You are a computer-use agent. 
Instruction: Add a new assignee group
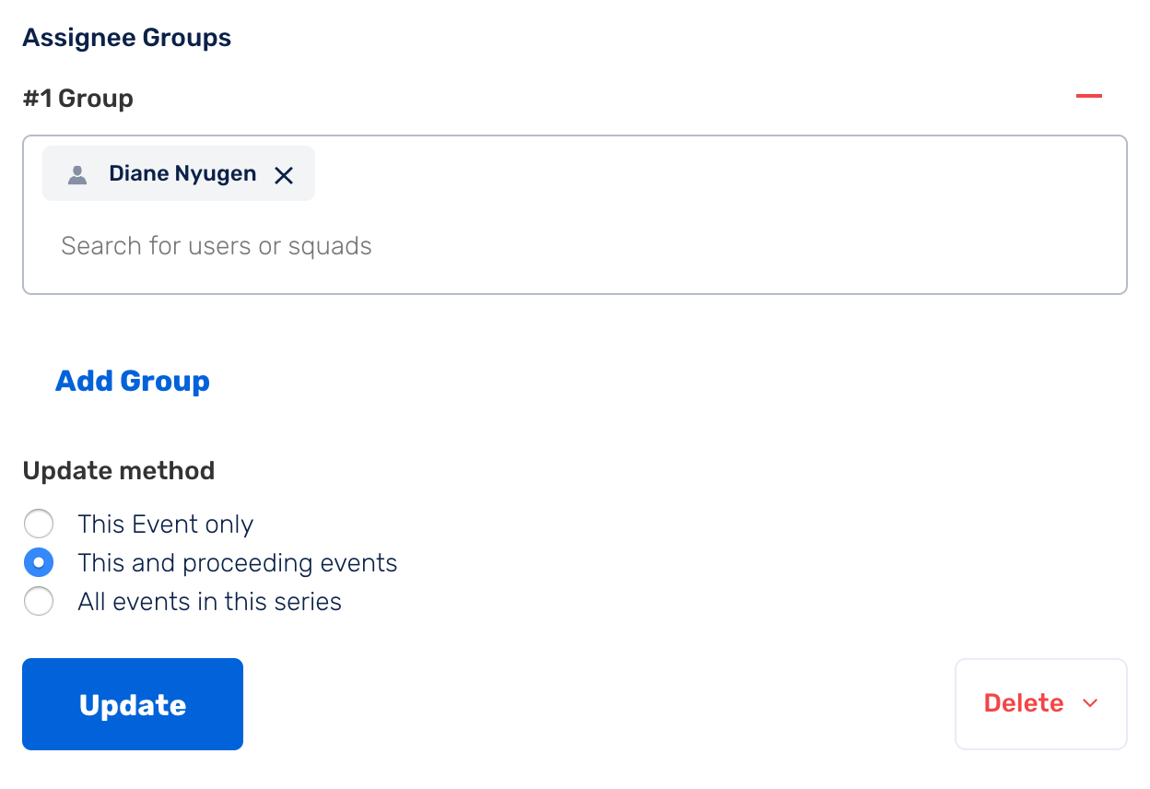tap(133, 381)
